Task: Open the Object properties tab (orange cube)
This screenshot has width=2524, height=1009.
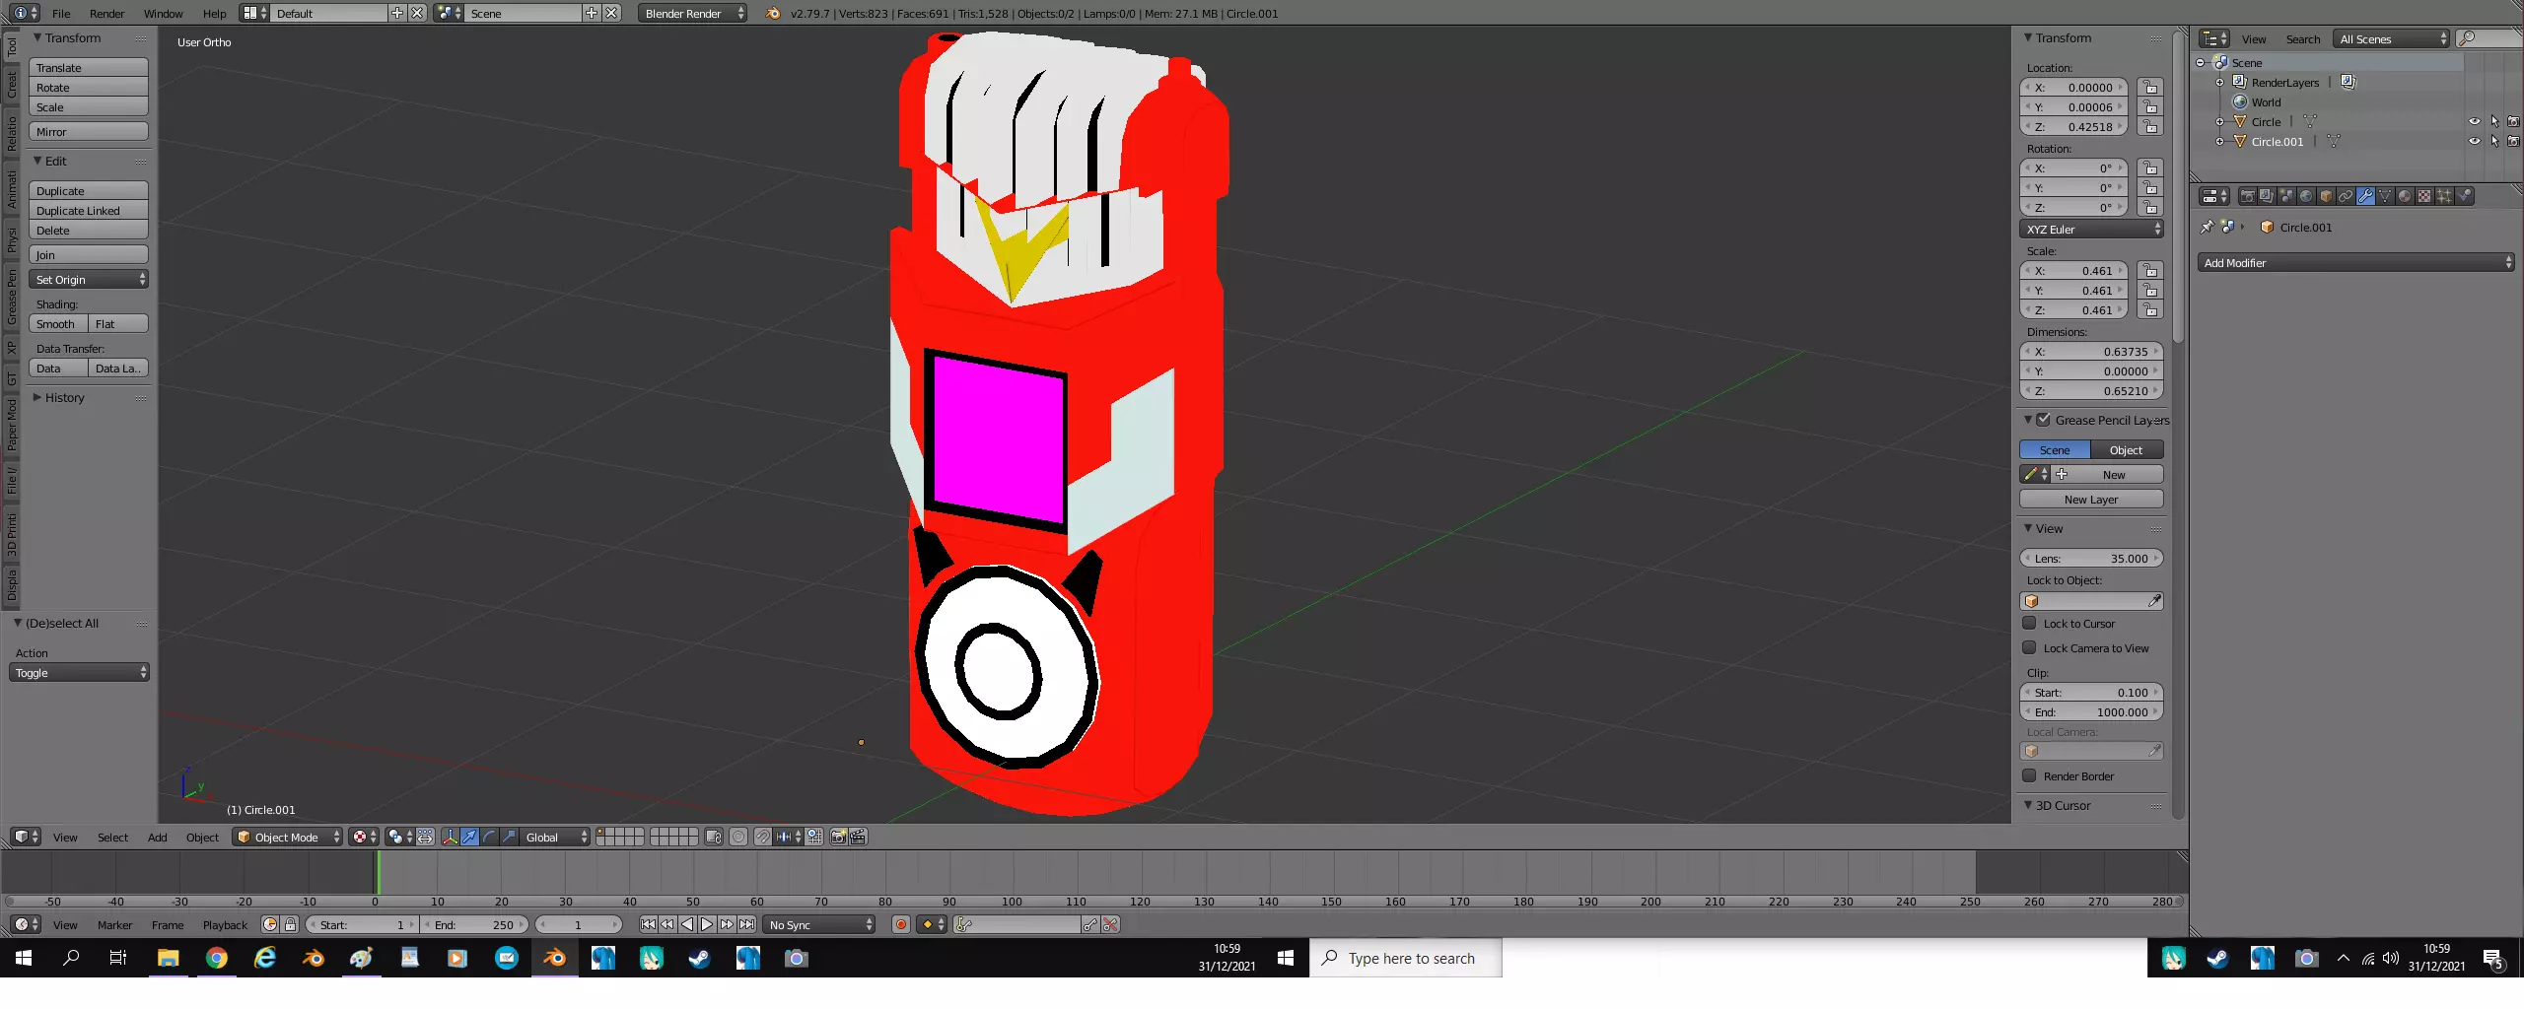Action: click(2326, 196)
